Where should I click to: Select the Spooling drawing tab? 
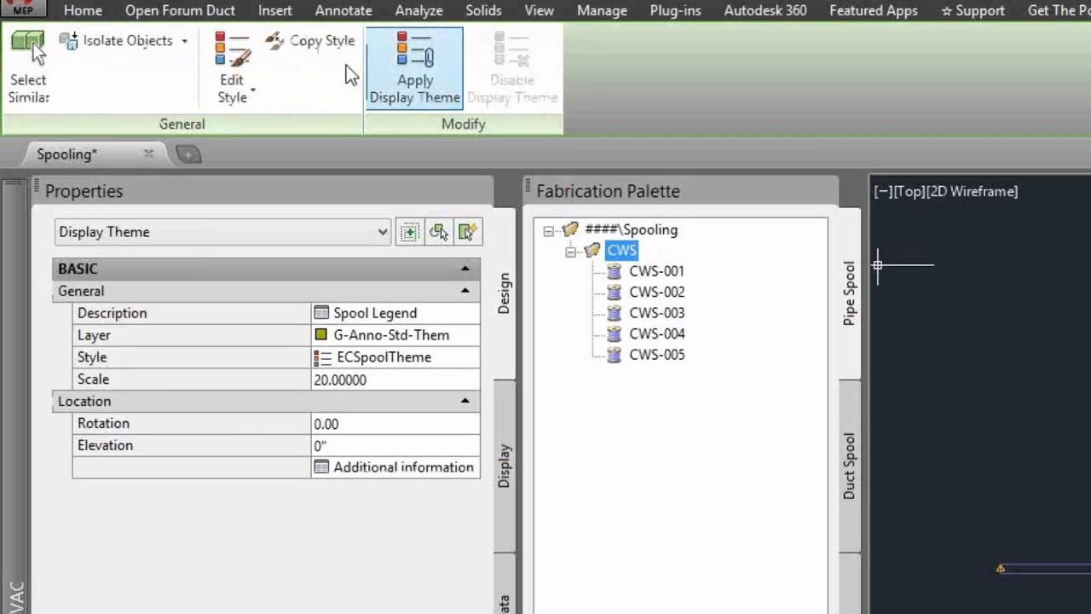[67, 154]
